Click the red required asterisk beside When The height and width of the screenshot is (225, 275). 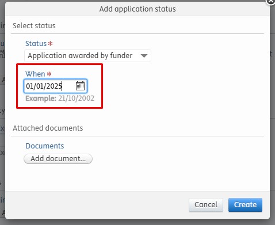(49, 74)
